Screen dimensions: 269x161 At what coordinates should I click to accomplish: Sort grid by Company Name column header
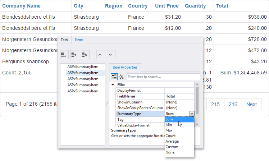coord(21,6)
